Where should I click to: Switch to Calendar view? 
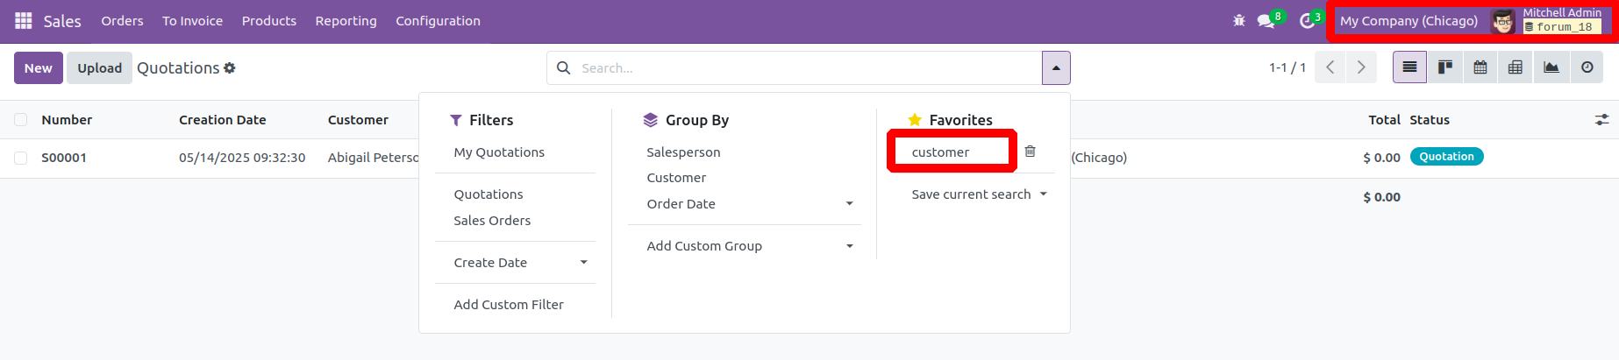tap(1480, 67)
